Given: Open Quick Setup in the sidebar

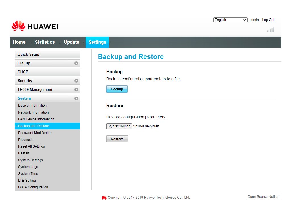Looking at the screenshot, I should click(47, 54).
